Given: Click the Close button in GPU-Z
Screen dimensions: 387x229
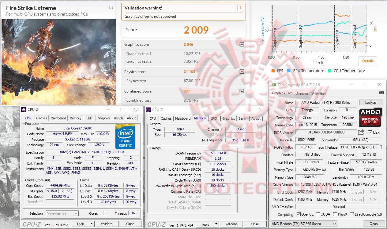Looking at the screenshot, I should [x=374, y=224].
